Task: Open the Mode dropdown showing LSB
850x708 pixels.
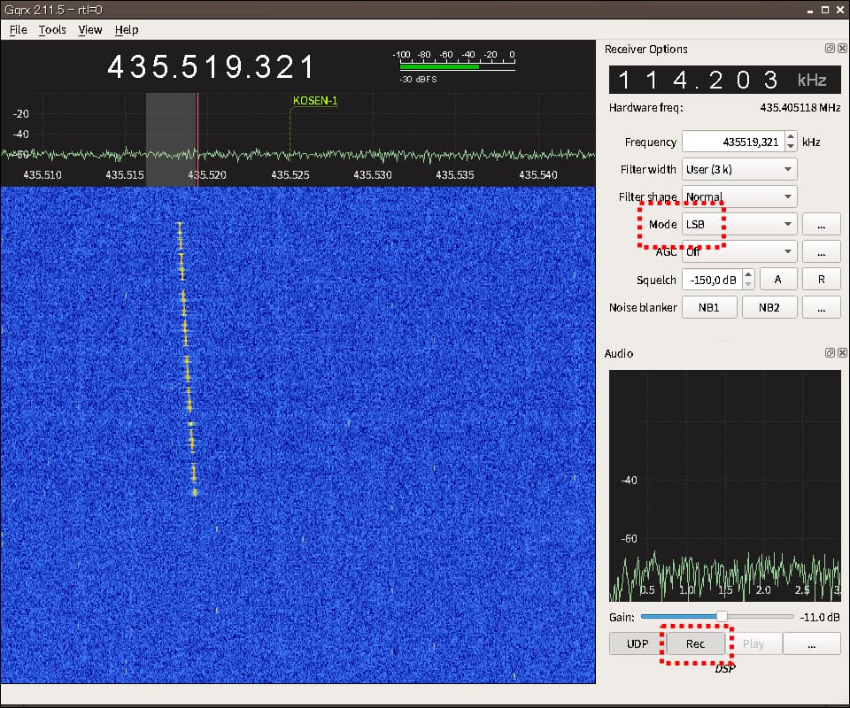Action: [738, 225]
